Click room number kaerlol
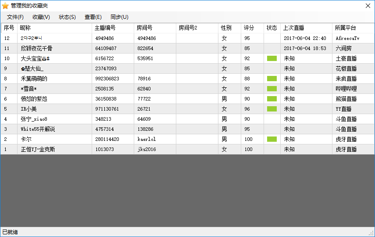The image size is (375, 237). pos(146,139)
